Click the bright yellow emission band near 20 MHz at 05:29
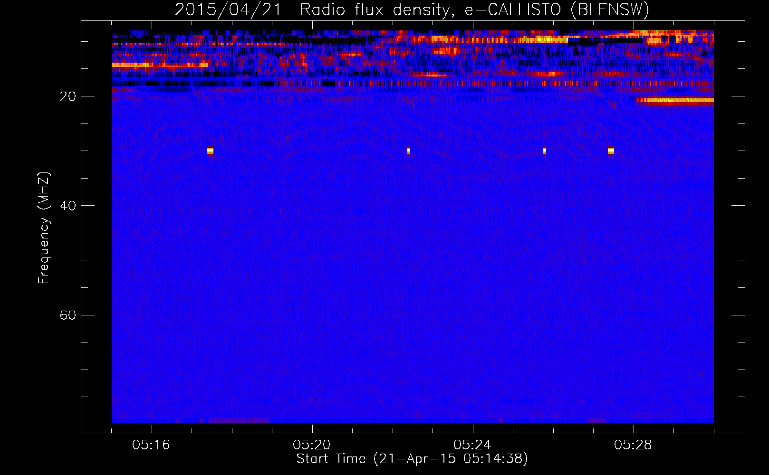The width and height of the screenshot is (769, 475). pyautogui.click(x=675, y=100)
